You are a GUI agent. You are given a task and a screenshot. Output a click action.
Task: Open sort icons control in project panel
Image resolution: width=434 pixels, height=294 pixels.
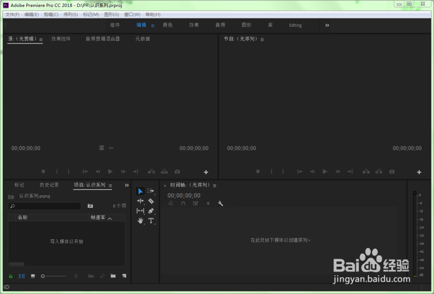pos(76,276)
